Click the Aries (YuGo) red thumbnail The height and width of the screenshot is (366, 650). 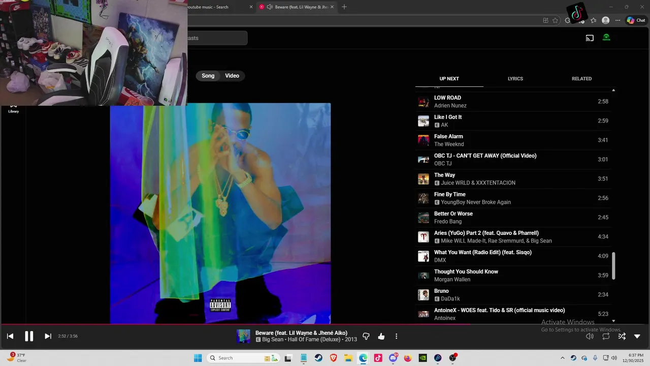(424, 237)
